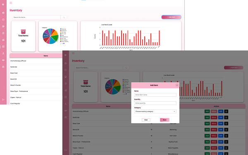
Task: Advance pie chart legend page arrow on back page
Action: 64,43
